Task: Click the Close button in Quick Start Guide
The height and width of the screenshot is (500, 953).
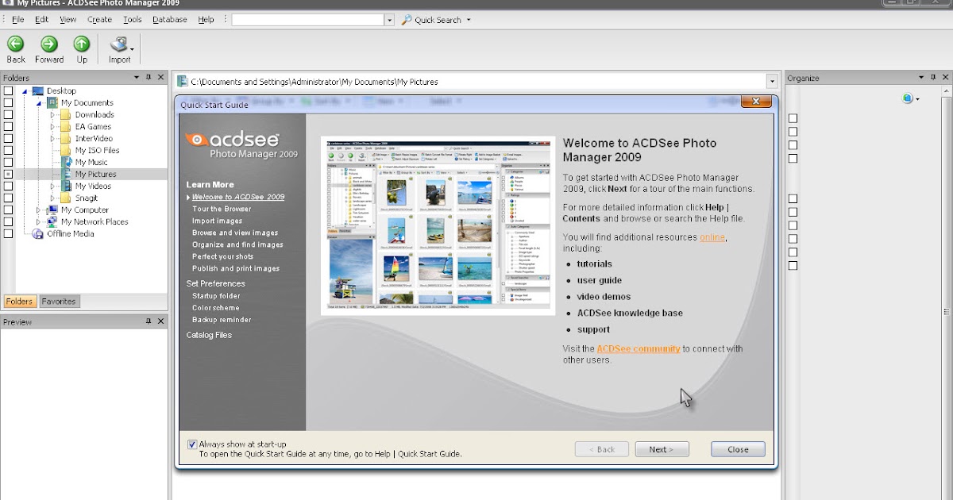Action: coord(738,449)
